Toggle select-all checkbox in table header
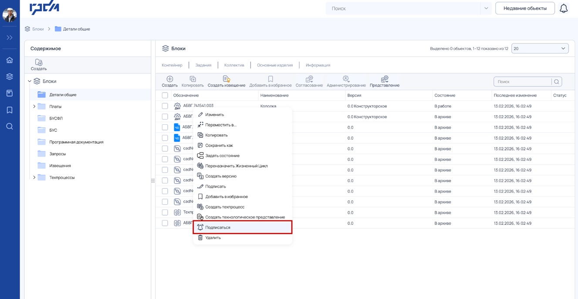 pos(165,95)
